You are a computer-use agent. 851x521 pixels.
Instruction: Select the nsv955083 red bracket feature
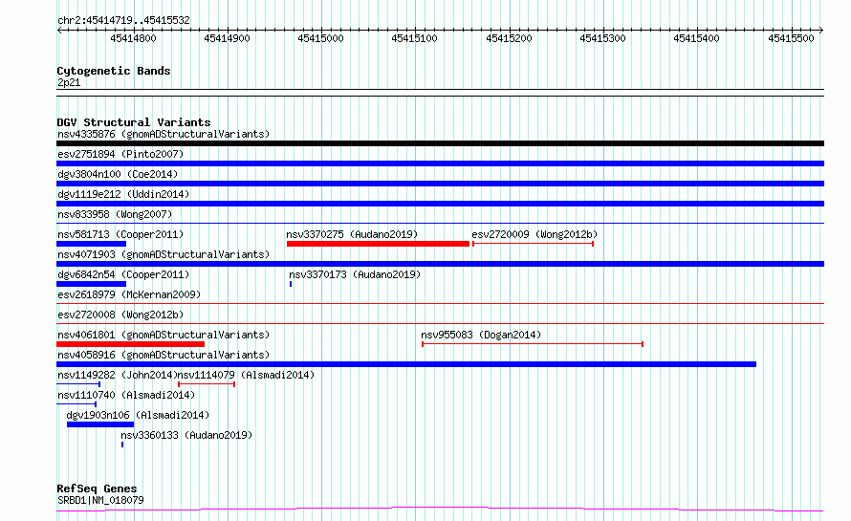coord(533,344)
